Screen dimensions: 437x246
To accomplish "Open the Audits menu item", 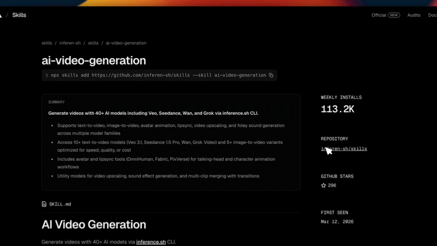I will [x=414, y=15].
